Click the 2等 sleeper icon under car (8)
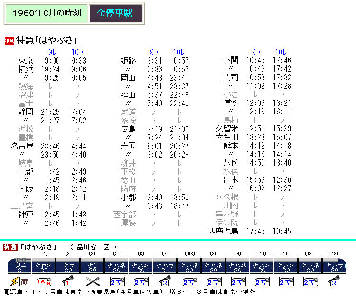The width and height of the screenshot is (356, 299). [214, 281]
